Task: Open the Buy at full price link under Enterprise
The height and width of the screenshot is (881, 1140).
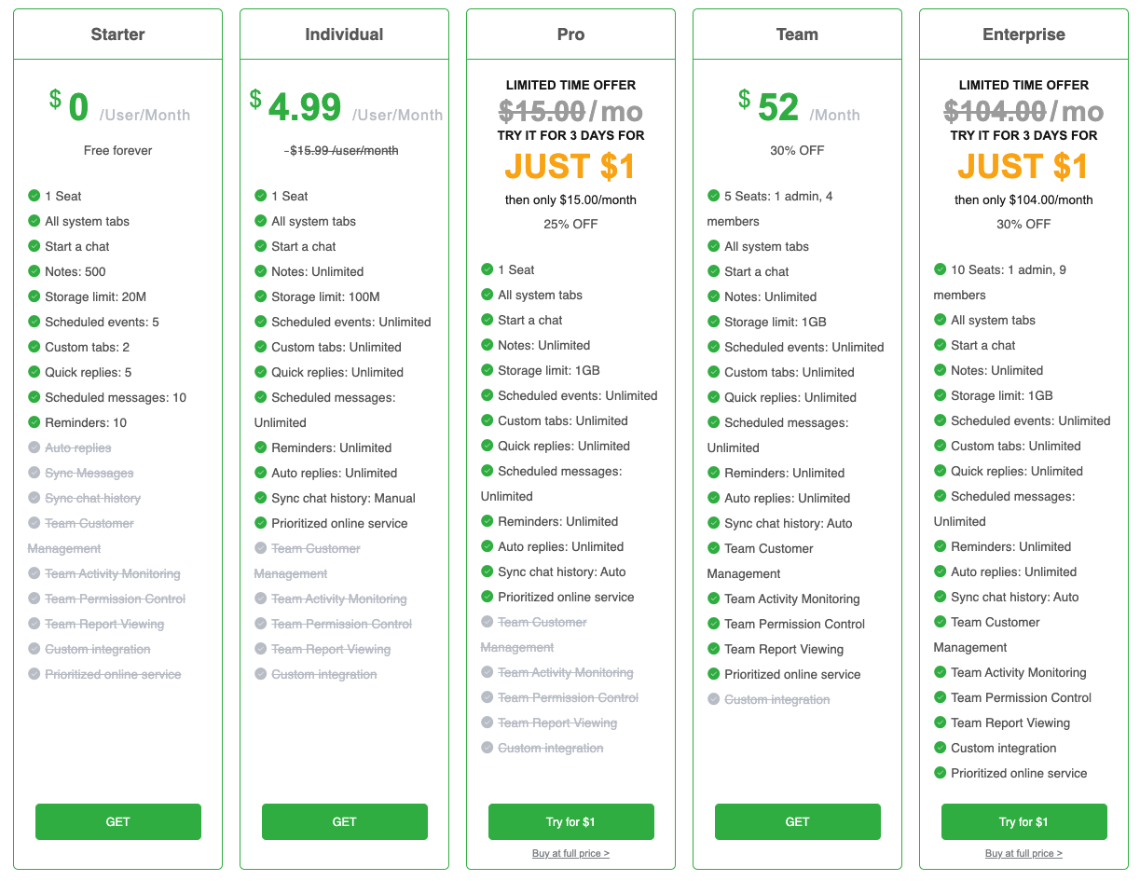Action: point(1023,853)
